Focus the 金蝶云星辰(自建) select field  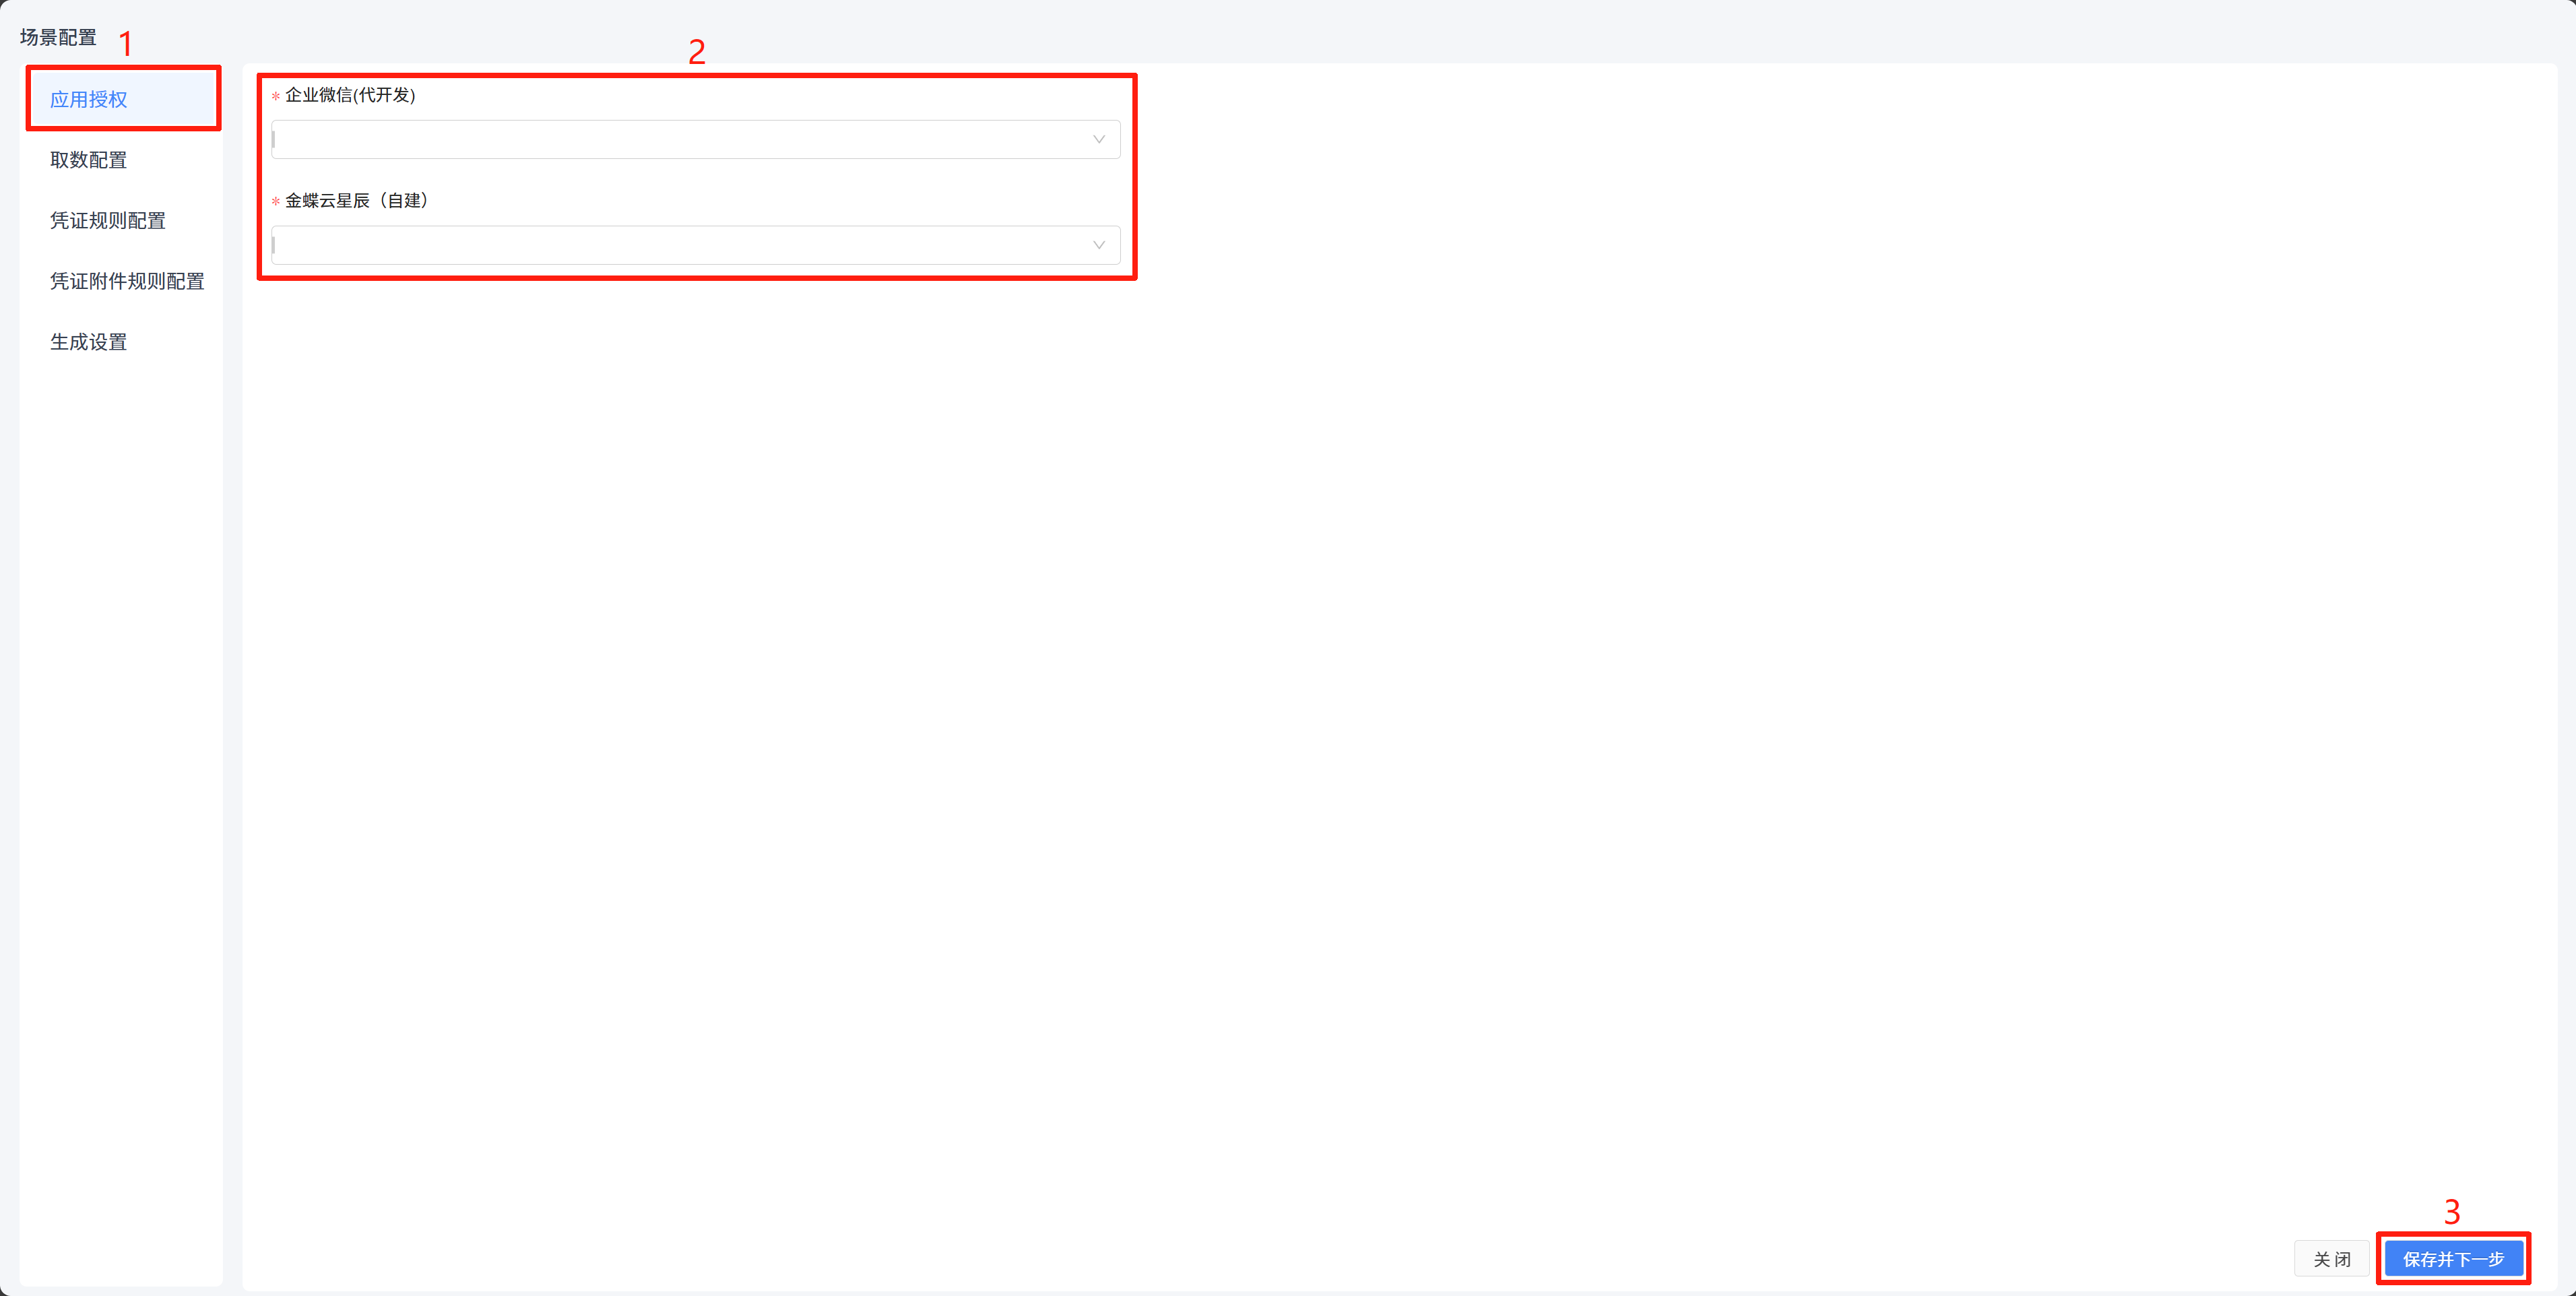tap(695, 245)
